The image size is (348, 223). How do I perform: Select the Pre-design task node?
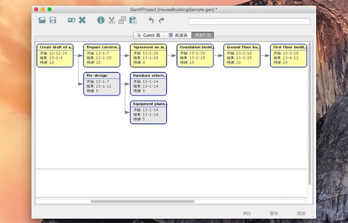coord(101,84)
